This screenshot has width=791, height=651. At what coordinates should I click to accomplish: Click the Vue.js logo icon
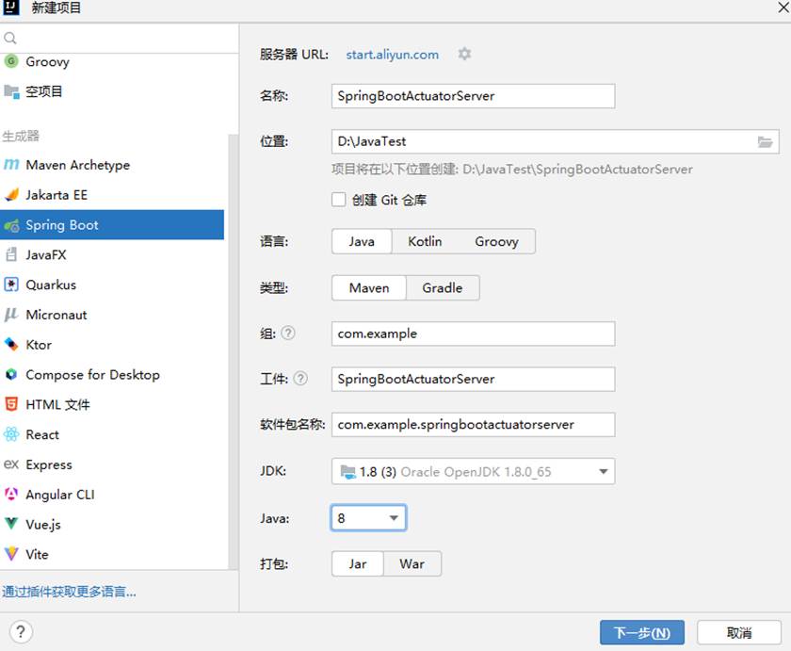point(11,525)
